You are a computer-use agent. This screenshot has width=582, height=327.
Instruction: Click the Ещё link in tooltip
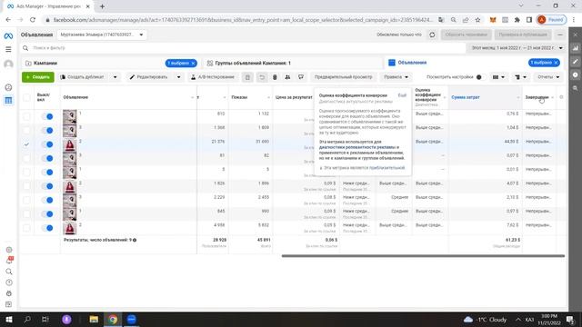coord(402,95)
